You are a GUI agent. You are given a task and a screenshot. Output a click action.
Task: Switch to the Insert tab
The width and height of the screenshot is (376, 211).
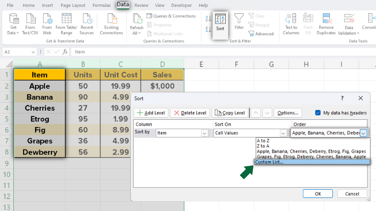point(47,5)
